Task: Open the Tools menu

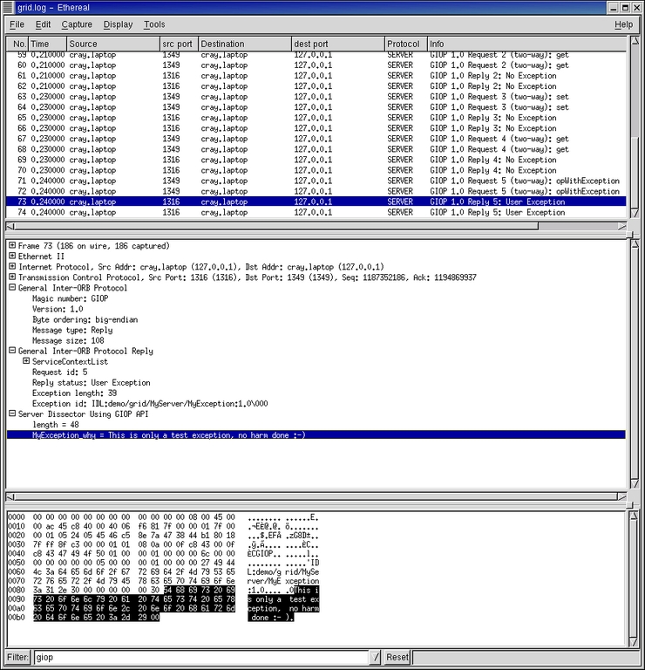Action: [x=154, y=24]
